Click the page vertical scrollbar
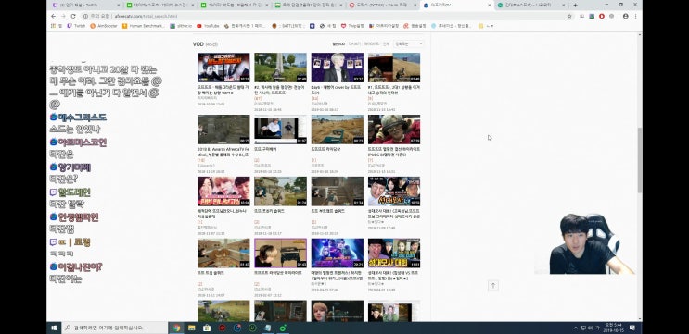The width and height of the screenshot is (689, 334). (x=640, y=160)
